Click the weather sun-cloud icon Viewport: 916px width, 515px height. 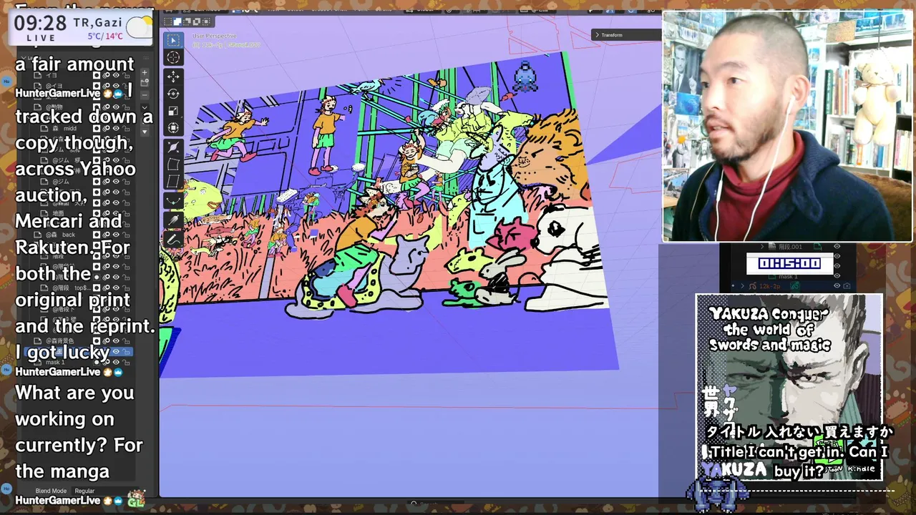pyautogui.click(x=140, y=27)
